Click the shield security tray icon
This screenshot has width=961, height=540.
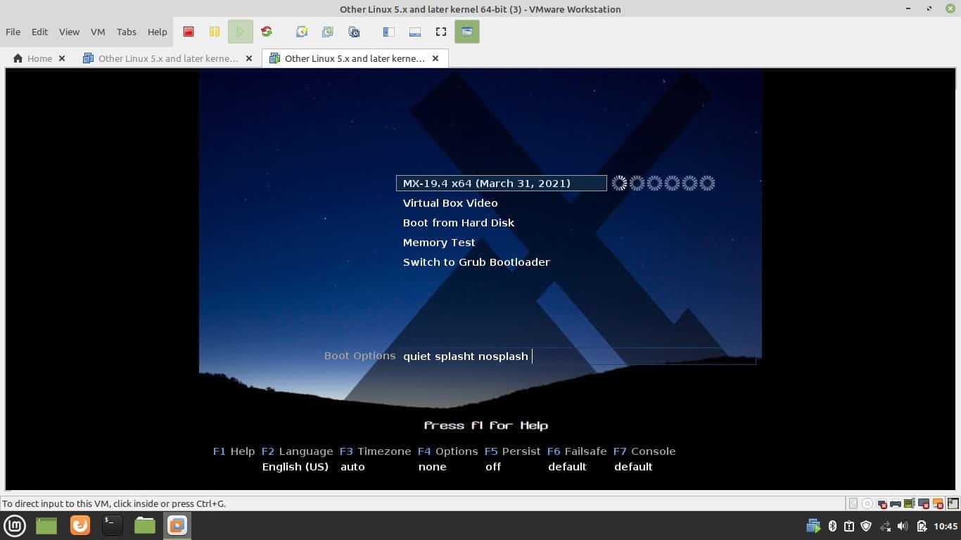point(867,526)
